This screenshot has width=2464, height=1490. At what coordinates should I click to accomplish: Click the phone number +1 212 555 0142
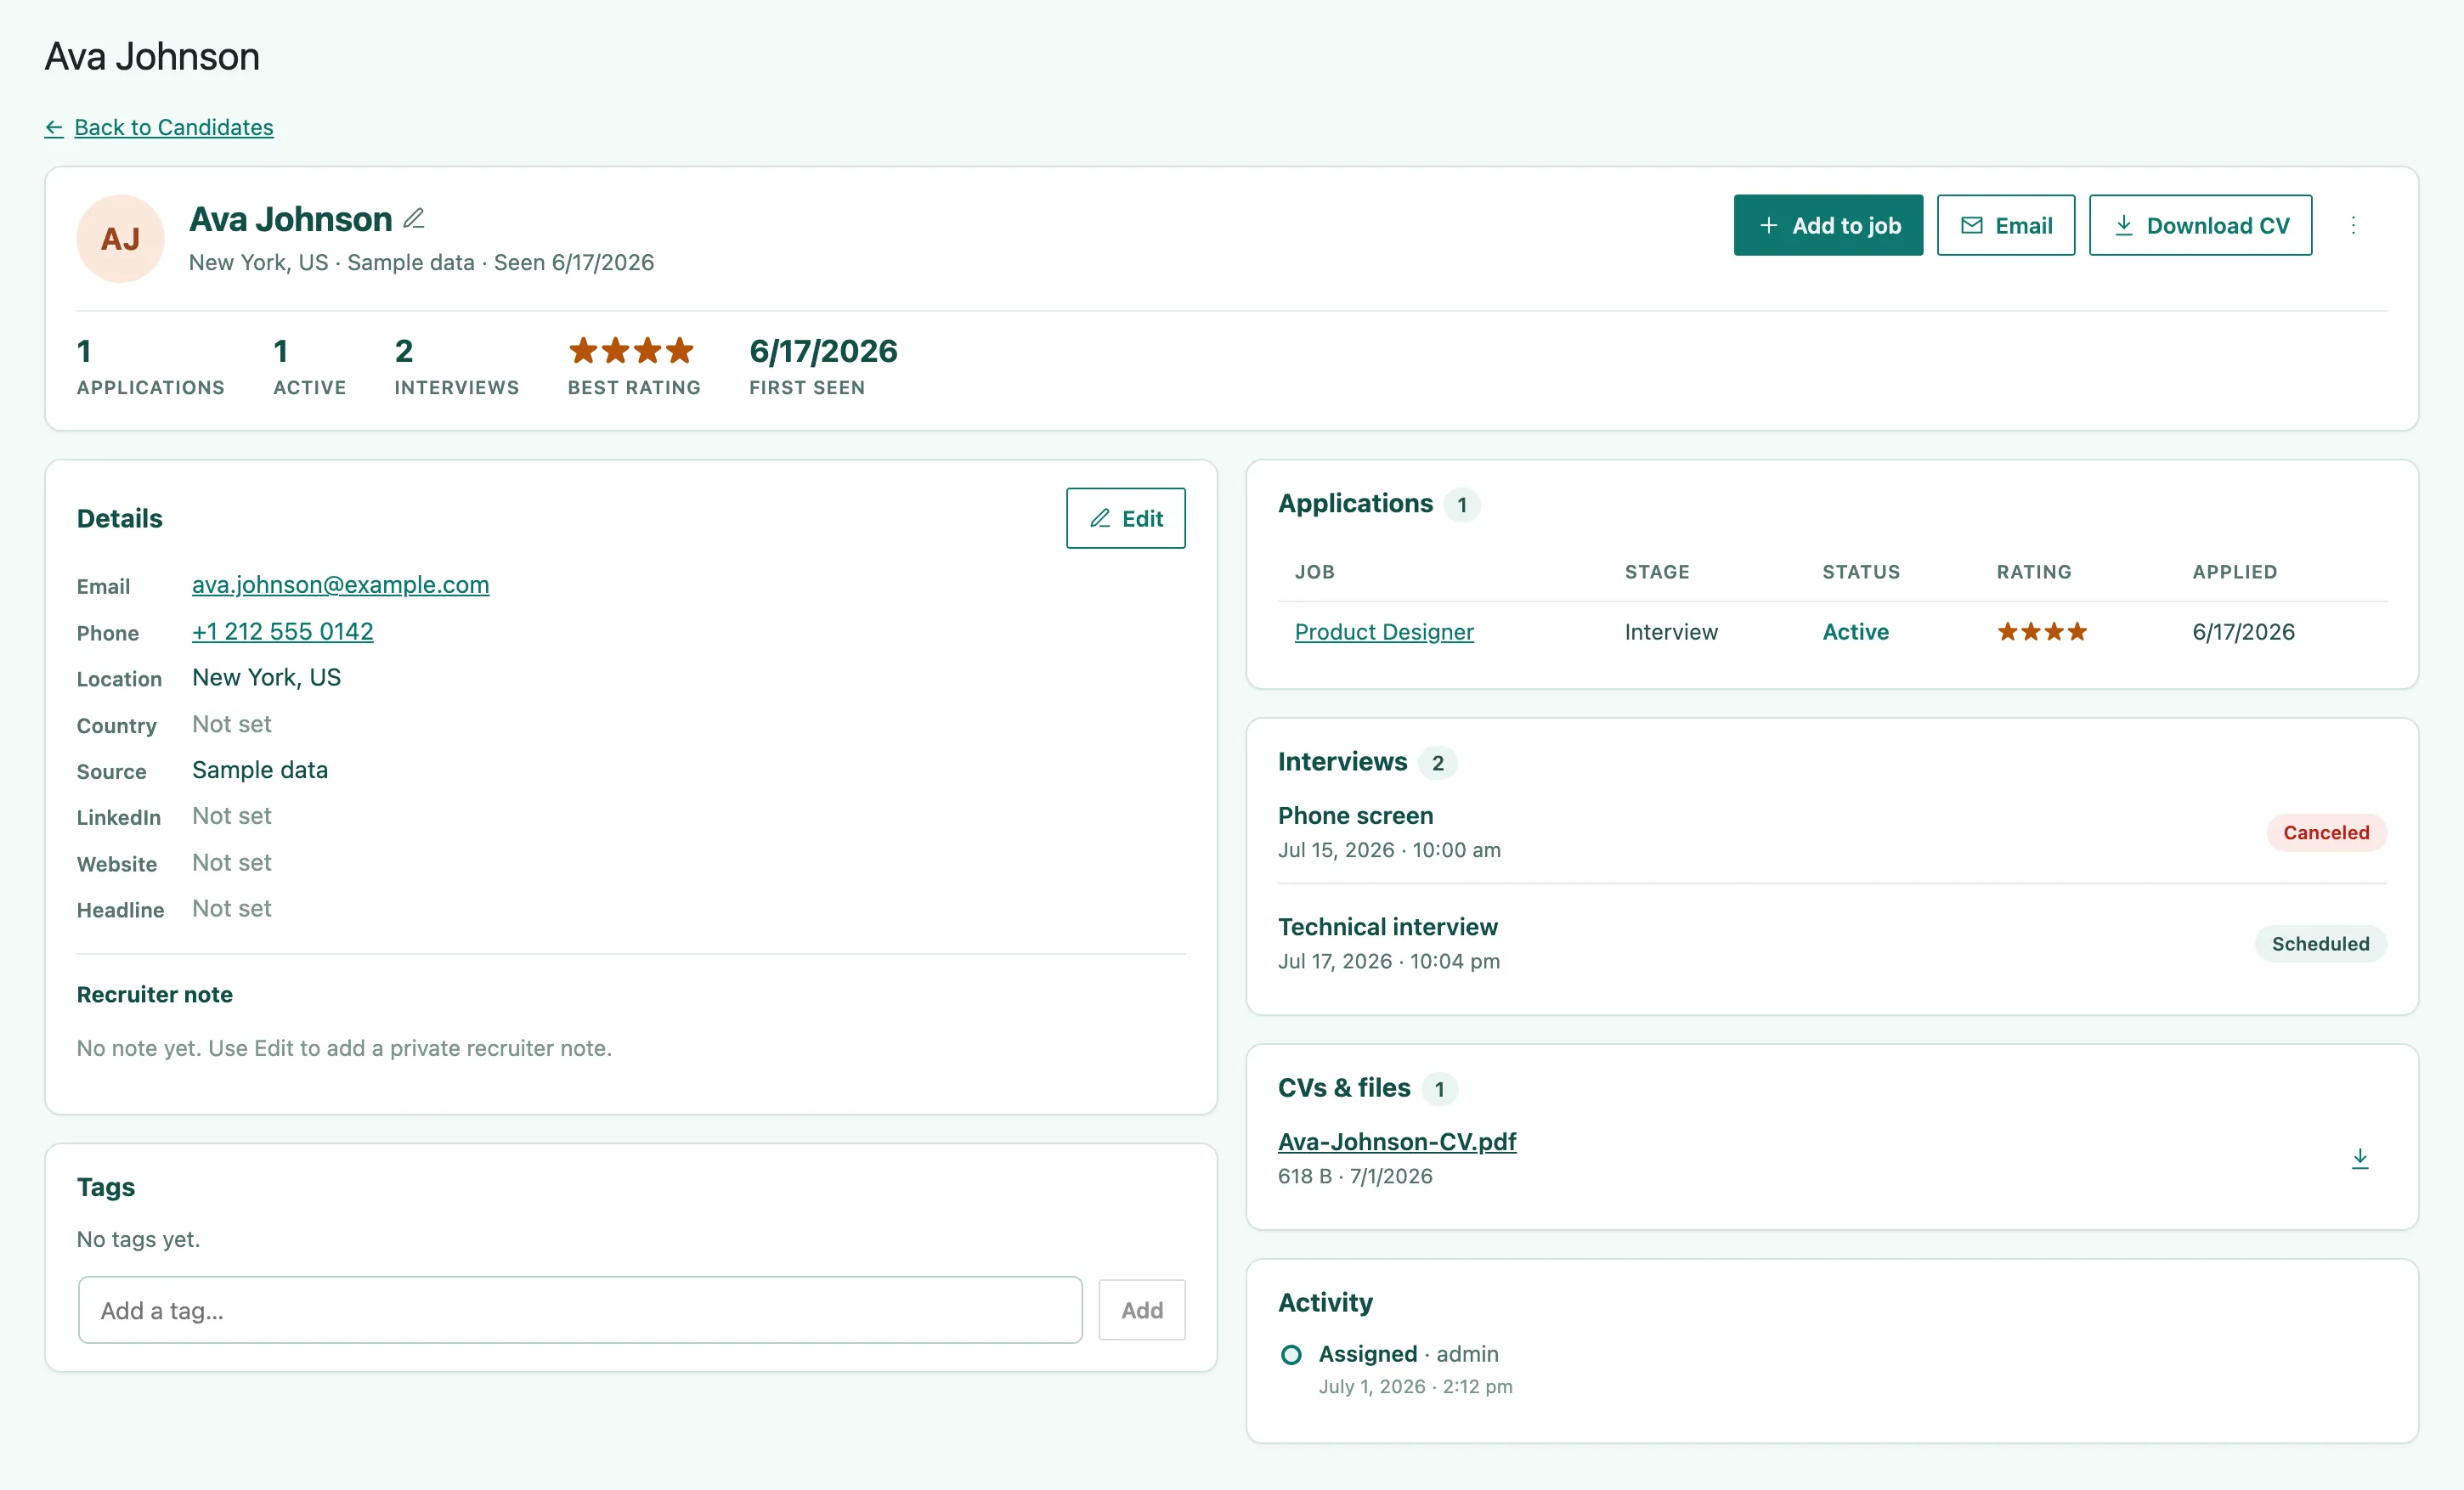pyautogui.click(x=283, y=632)
